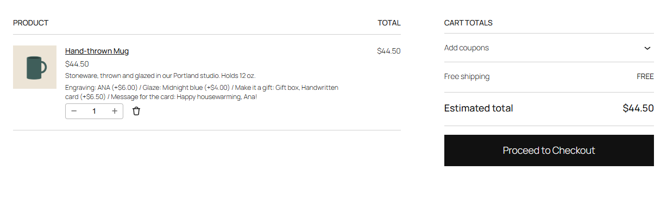
Task: Remove Hand-thrown Mug with trash icon
Action: [136, 111]
